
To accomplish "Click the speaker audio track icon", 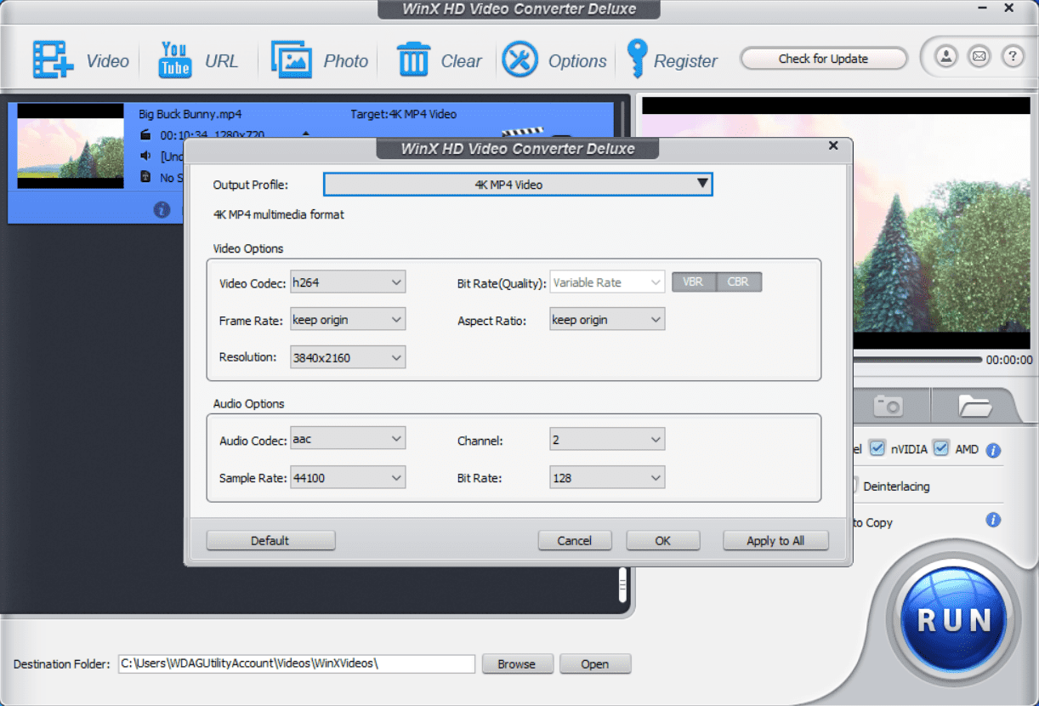I will coord(145,156).
